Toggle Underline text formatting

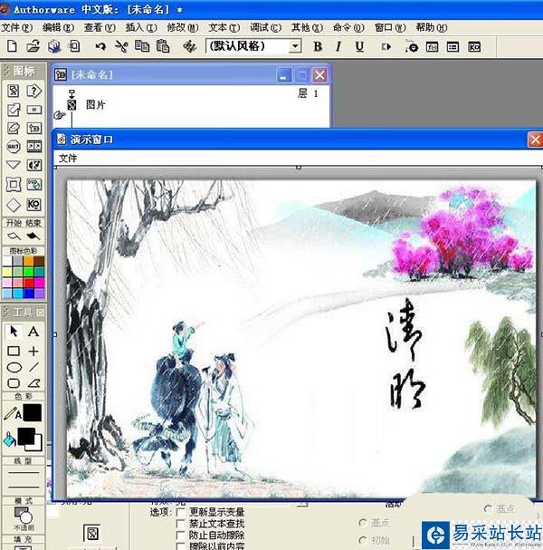click(359, 46)
